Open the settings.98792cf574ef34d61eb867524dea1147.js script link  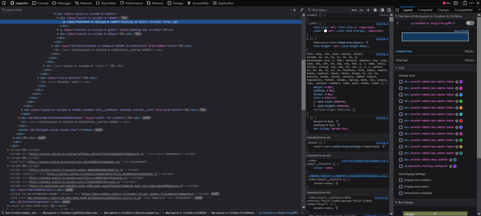pos(86,154)
